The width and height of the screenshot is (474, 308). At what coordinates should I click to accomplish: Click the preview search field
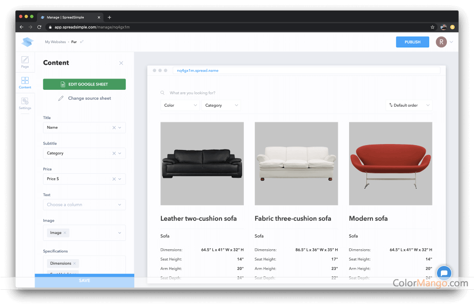[193, 93]
